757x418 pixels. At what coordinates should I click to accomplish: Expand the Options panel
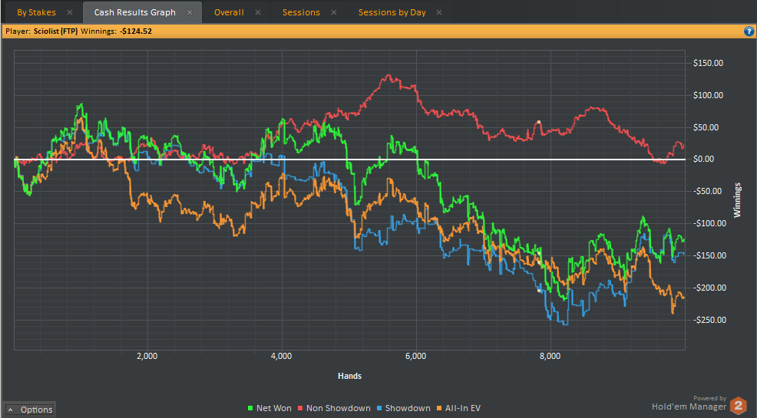click(x=30, y=410)
